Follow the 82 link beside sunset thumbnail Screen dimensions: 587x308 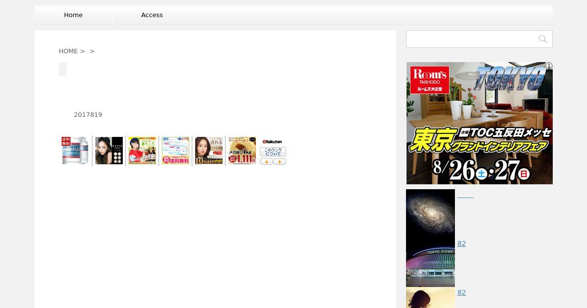(462, 292)
